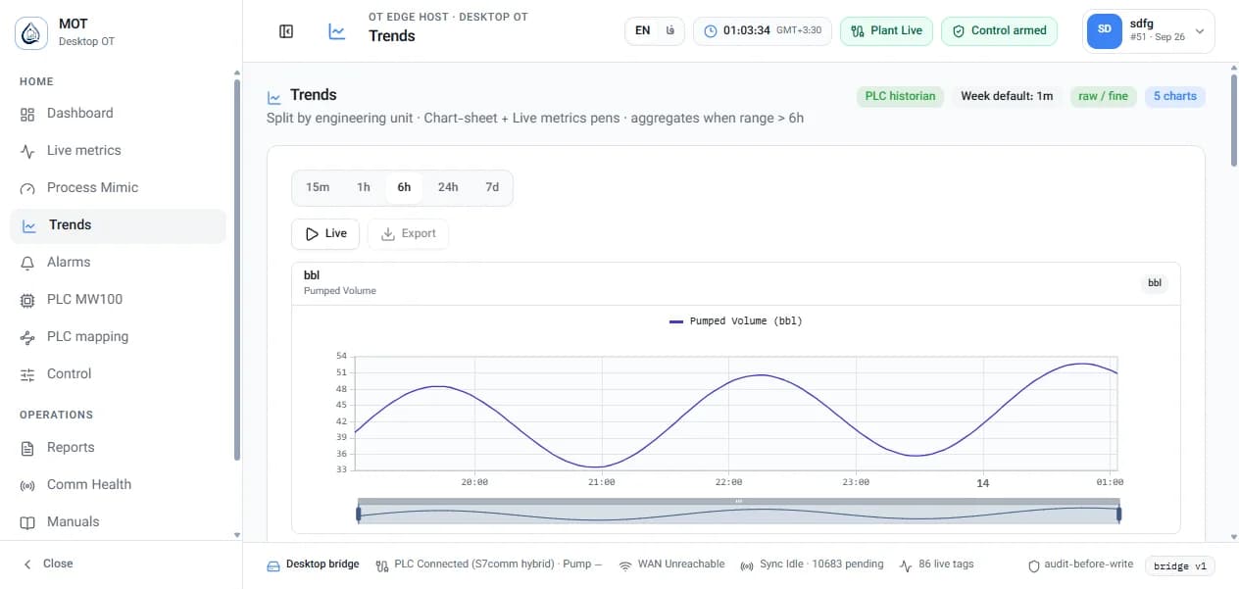Open Dashboard from the sidebar
This screenshot has height=589, width=1239.
118,113
